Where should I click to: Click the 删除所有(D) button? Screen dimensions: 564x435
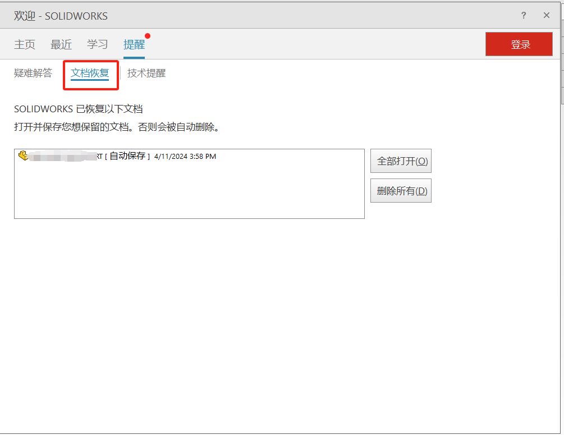coord(401,191)
